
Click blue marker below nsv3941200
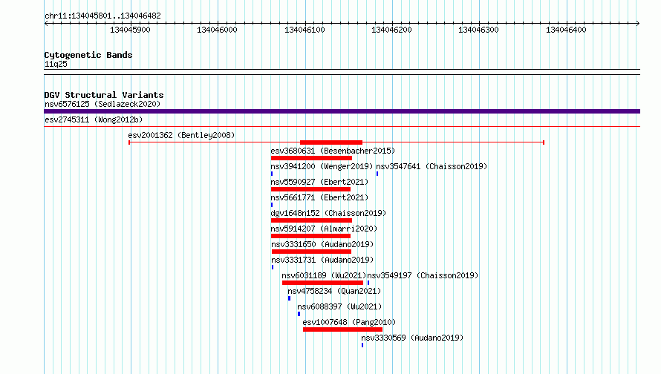pyautogui.click(x=272, y=174)
